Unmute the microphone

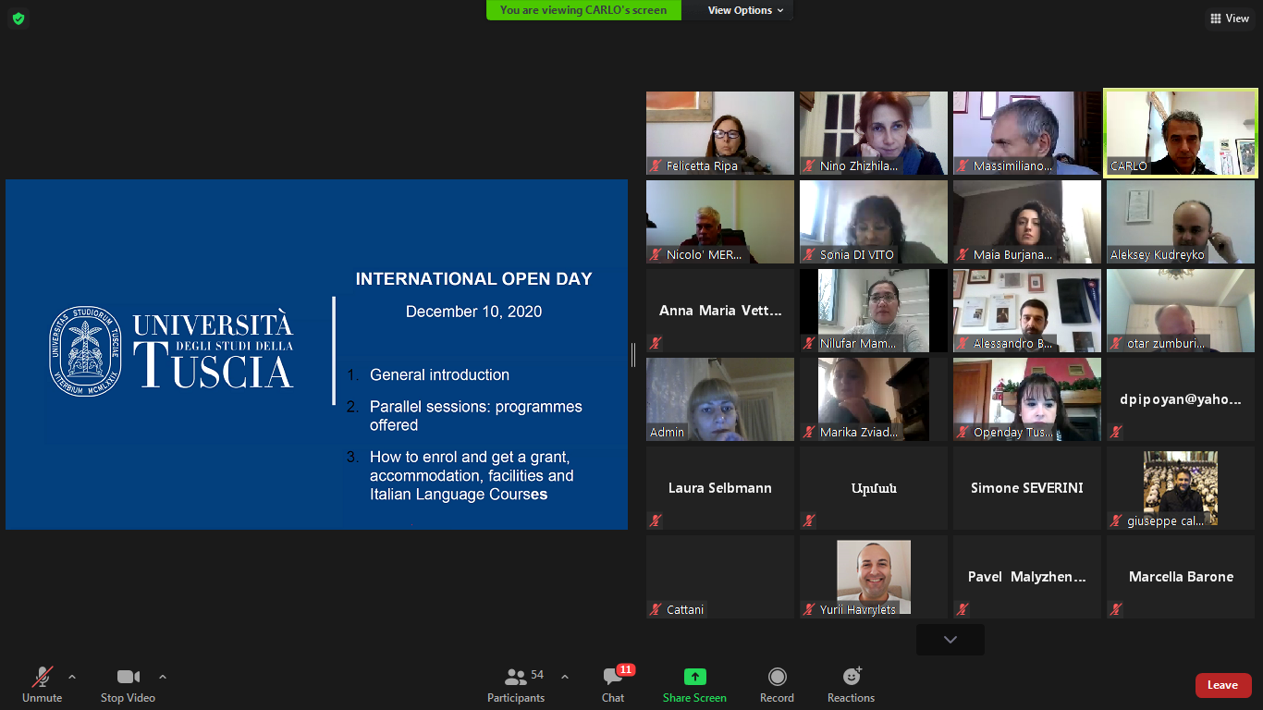click(x=42, y=685)
